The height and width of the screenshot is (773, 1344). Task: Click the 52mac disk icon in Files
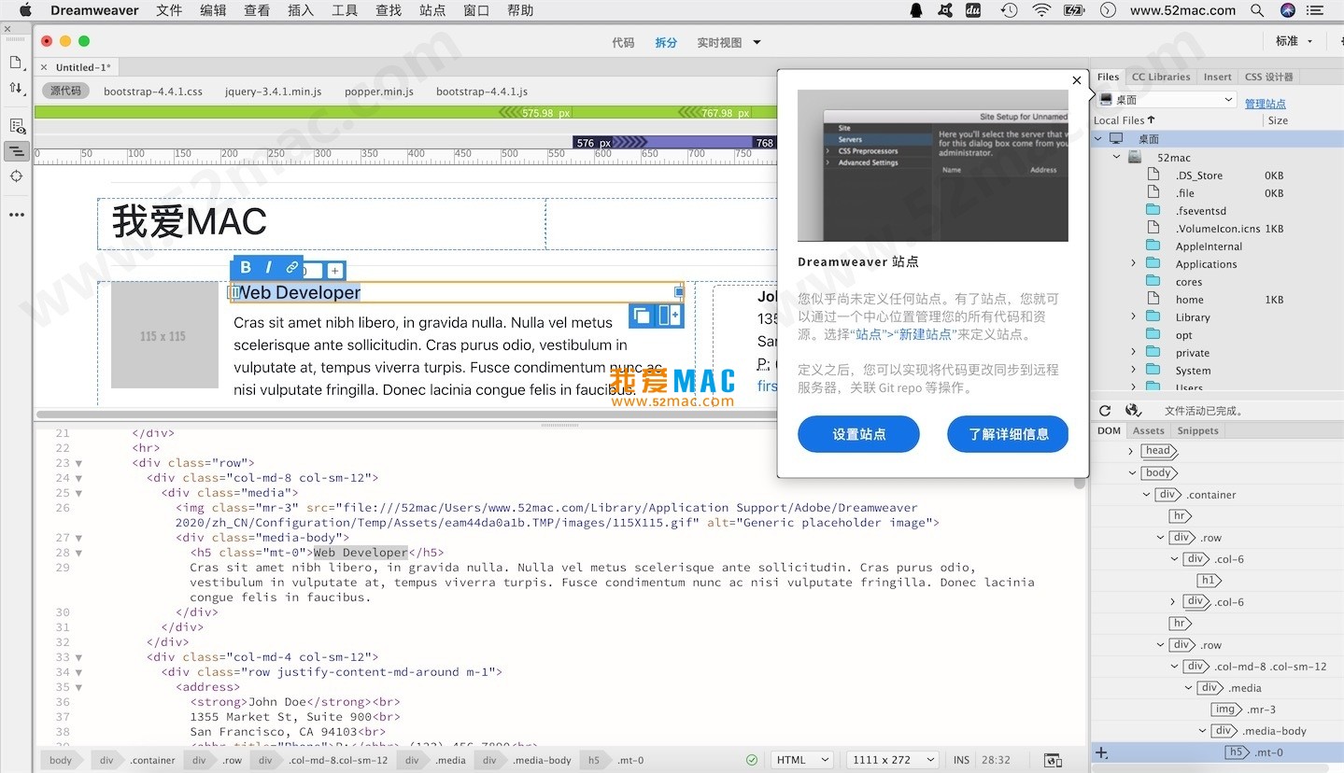[1135, 158]
